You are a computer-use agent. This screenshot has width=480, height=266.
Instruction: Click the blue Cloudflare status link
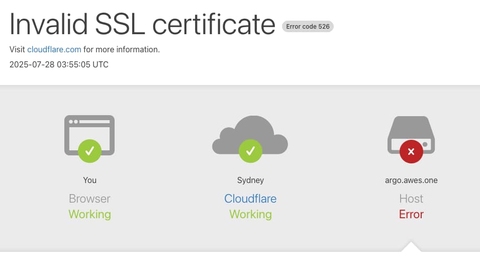click(250, 199)
